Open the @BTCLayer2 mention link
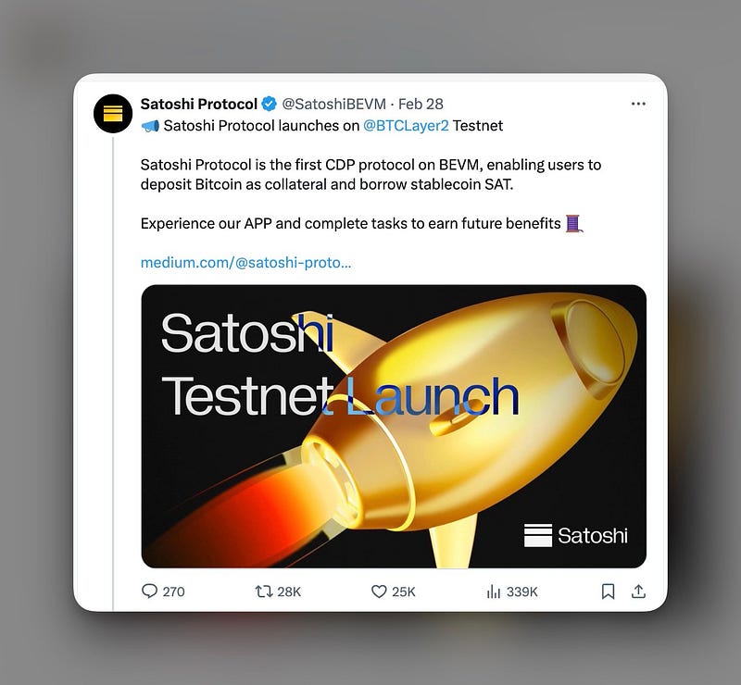The height and width of the screenshot is (685, 741). [x=406, y=126]
